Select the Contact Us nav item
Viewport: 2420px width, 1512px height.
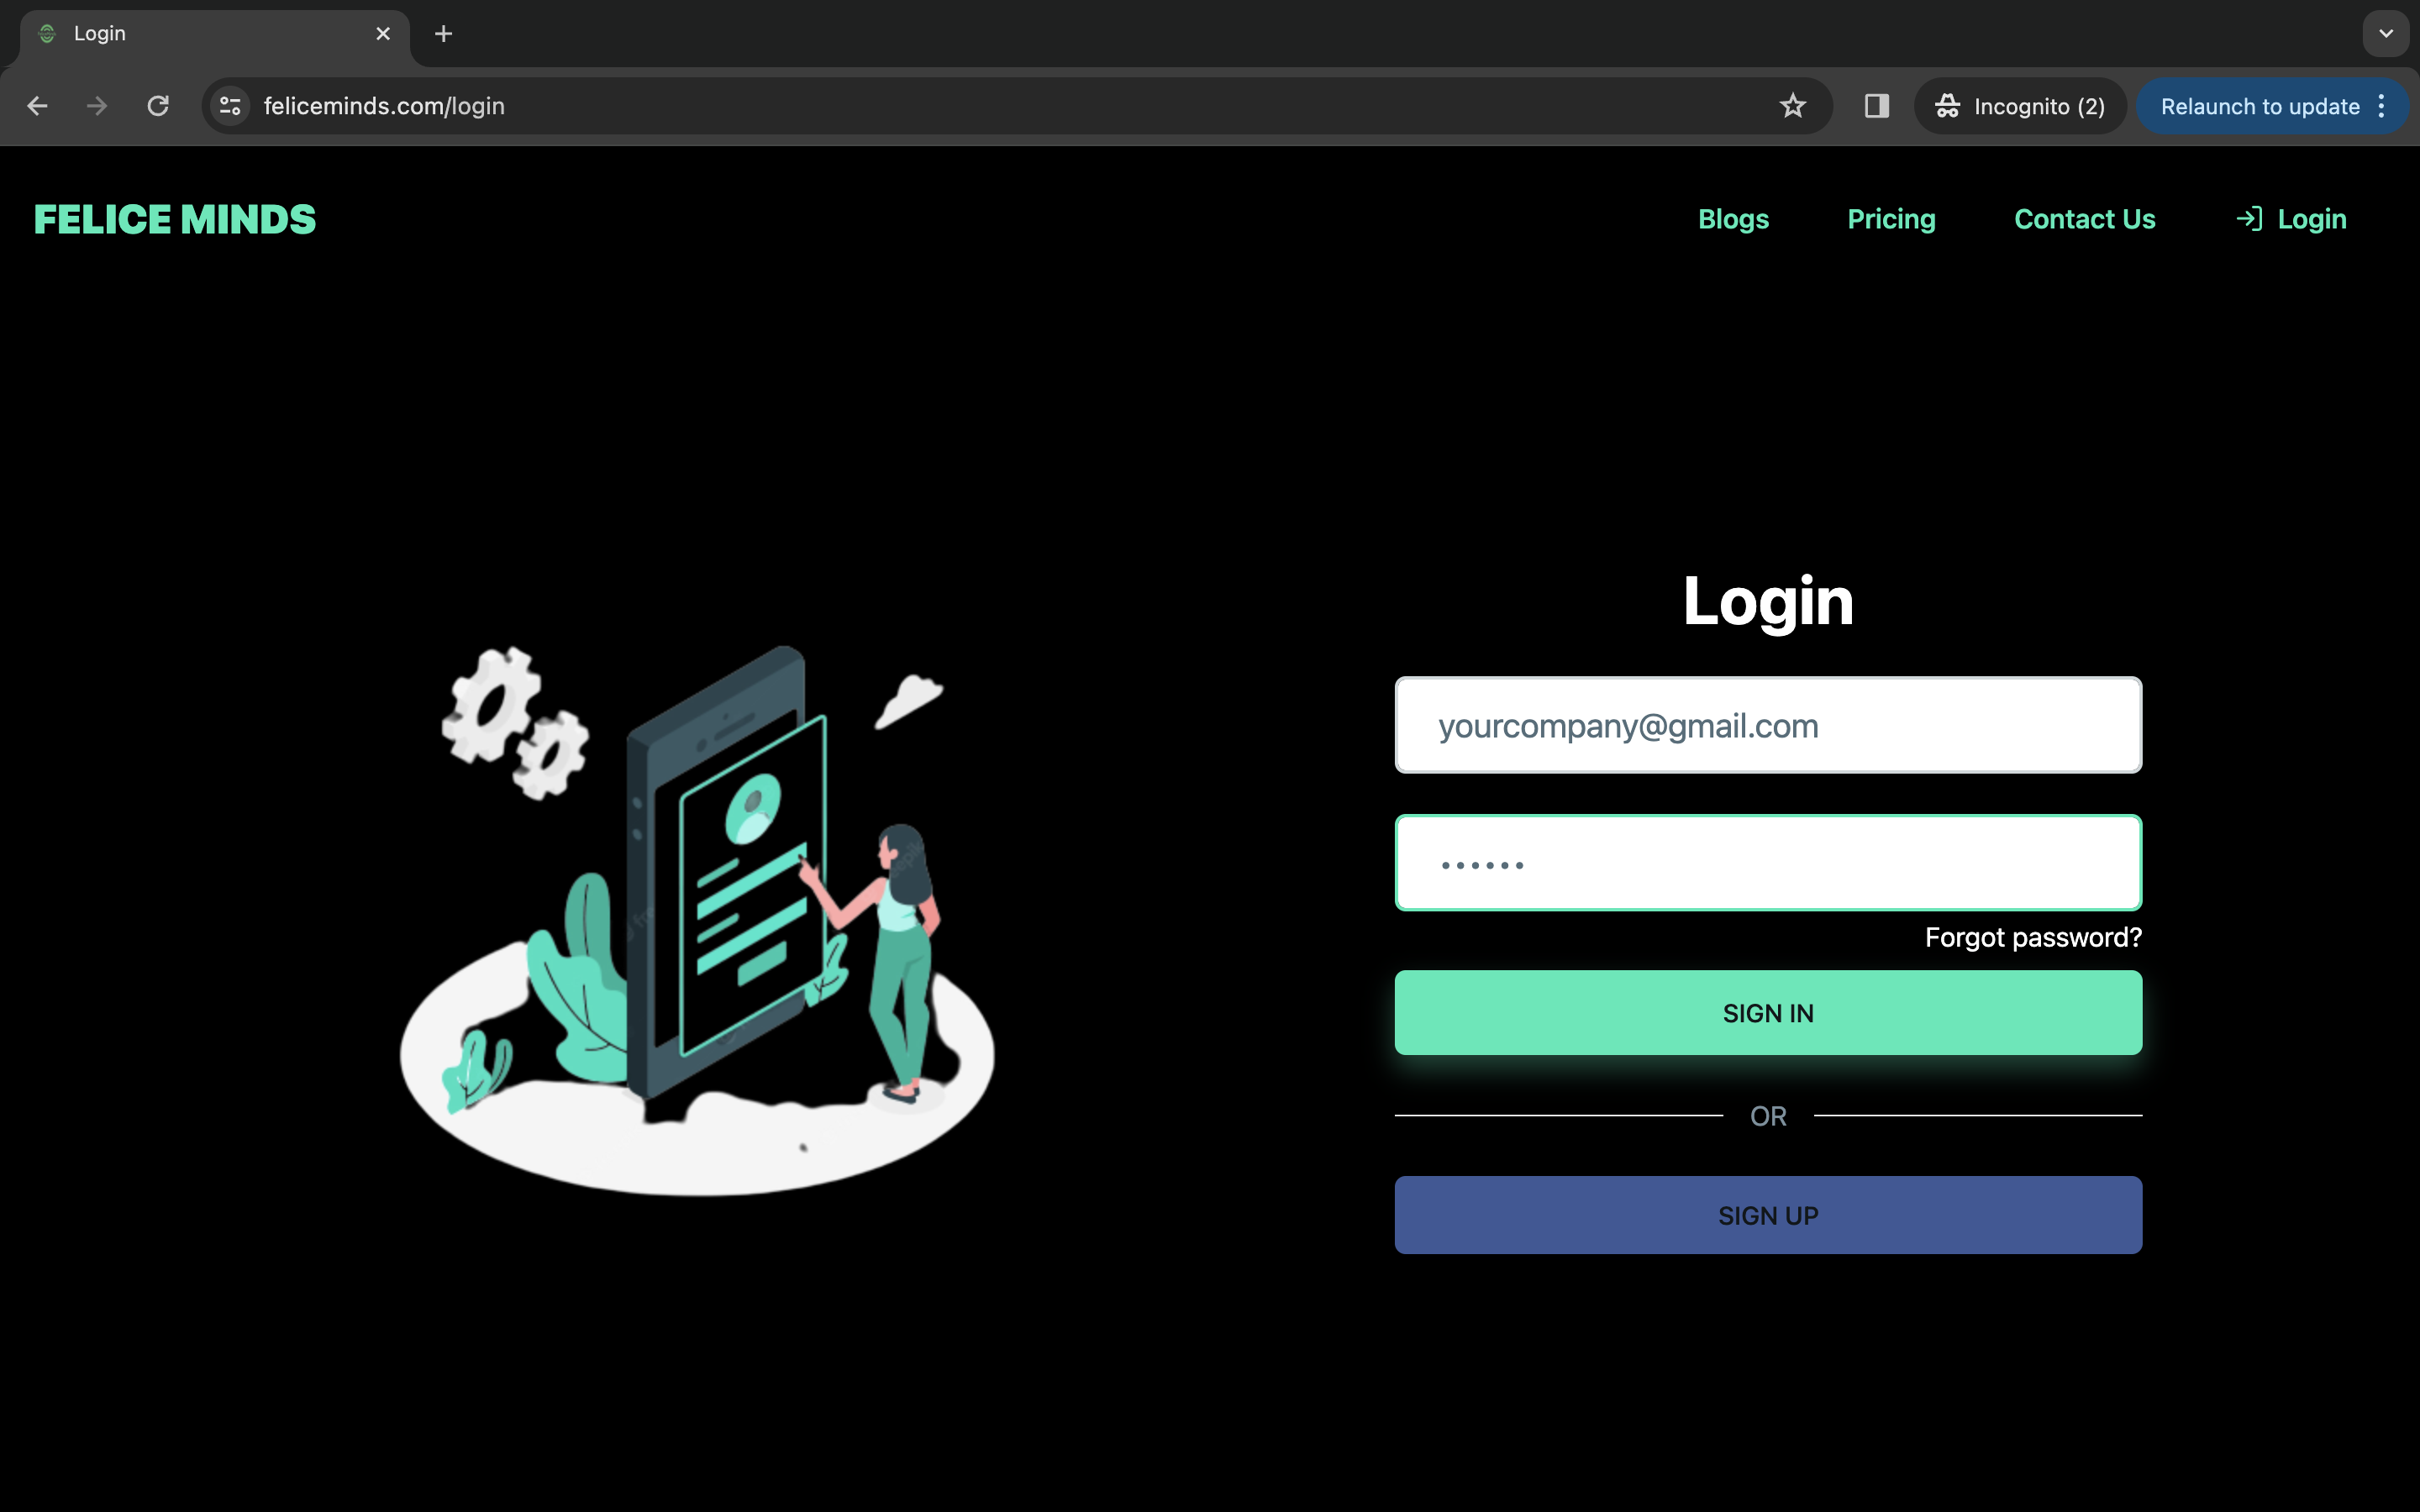[2084, 218]
